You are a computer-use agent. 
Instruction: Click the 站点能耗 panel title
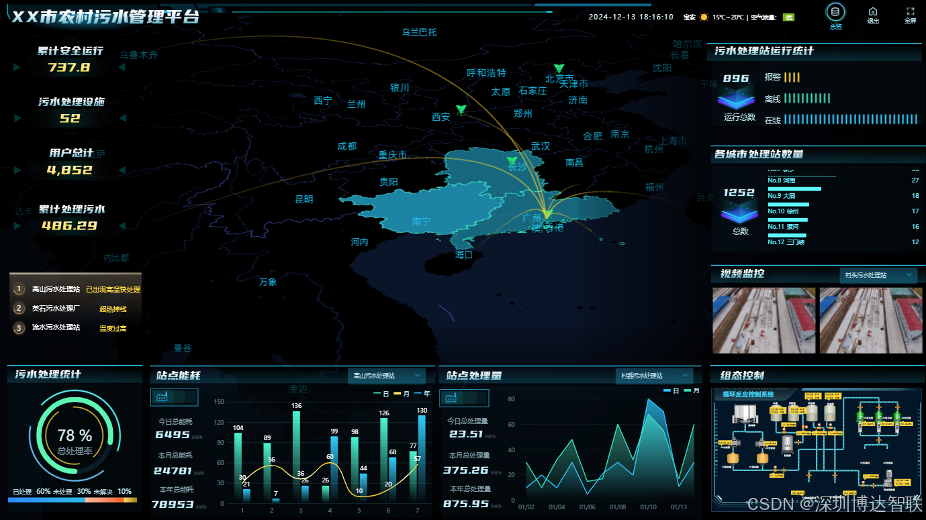point(179,376)
